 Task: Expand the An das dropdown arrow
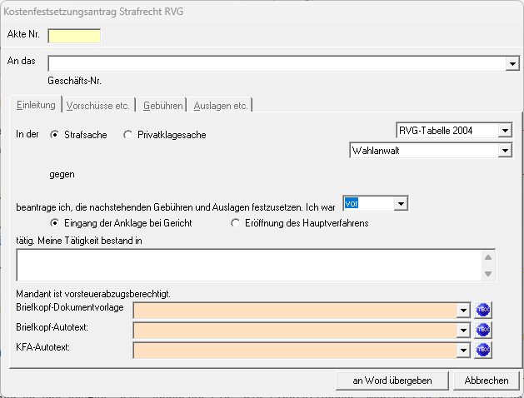coord(512,63)
